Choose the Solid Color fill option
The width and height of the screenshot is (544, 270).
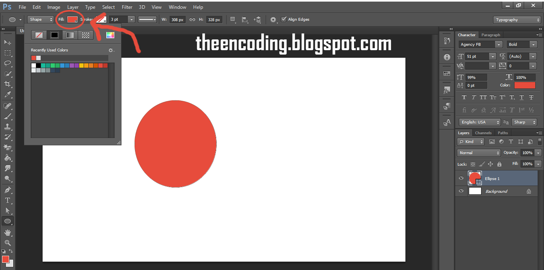pyautogui.click(x=55, y=35)
